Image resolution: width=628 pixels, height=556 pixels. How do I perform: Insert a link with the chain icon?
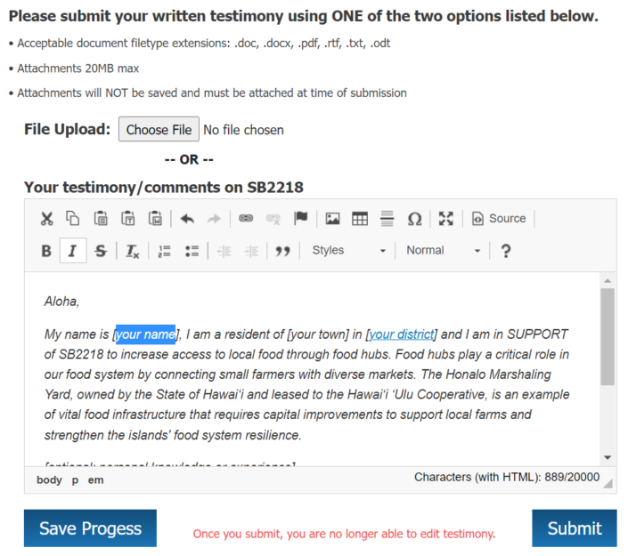246,219
